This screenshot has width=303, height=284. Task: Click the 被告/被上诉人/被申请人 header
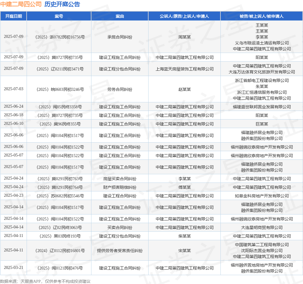(x=262, y=16)
